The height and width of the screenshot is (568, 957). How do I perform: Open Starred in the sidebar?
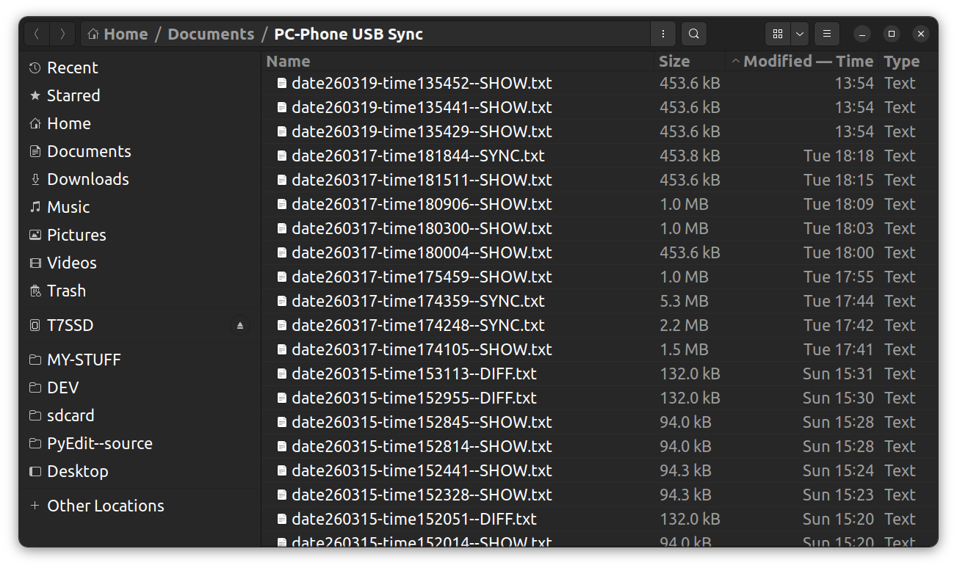73,95
